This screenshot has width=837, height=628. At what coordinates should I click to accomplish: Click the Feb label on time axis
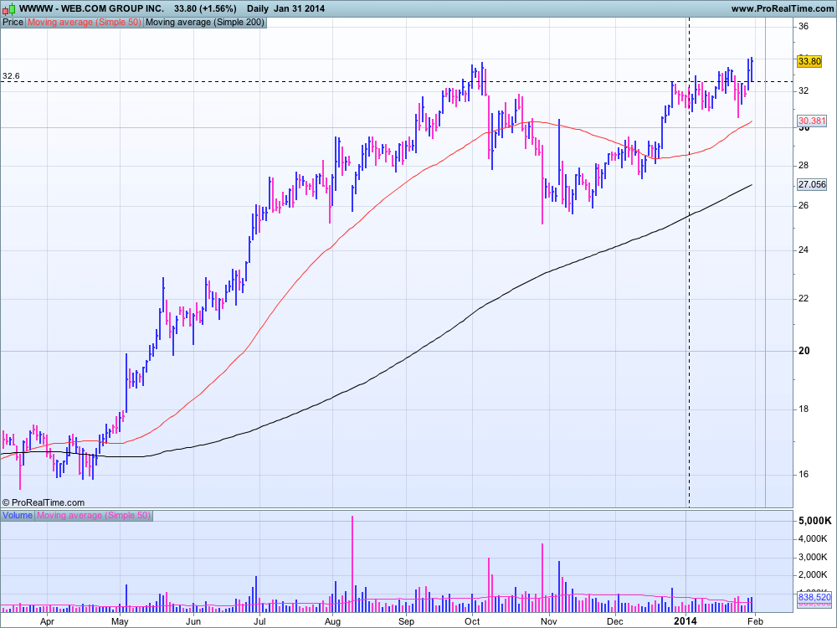[x=753, y=622]
